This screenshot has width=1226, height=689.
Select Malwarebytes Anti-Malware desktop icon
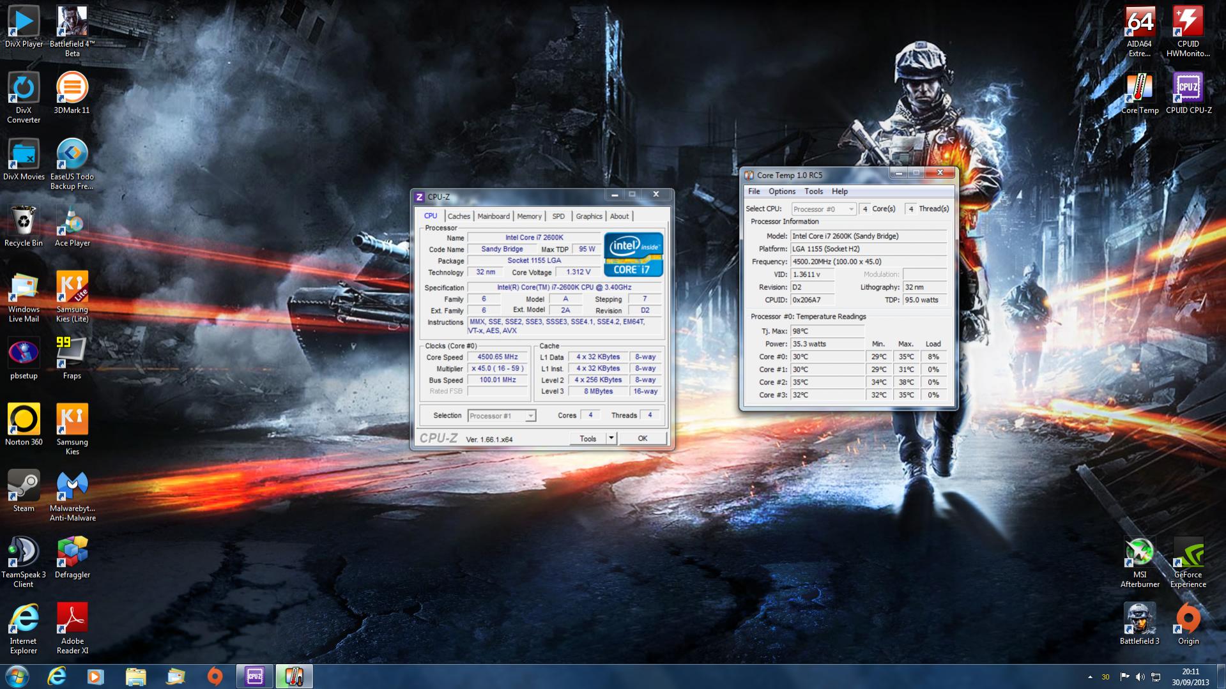(x=72, y=496)
